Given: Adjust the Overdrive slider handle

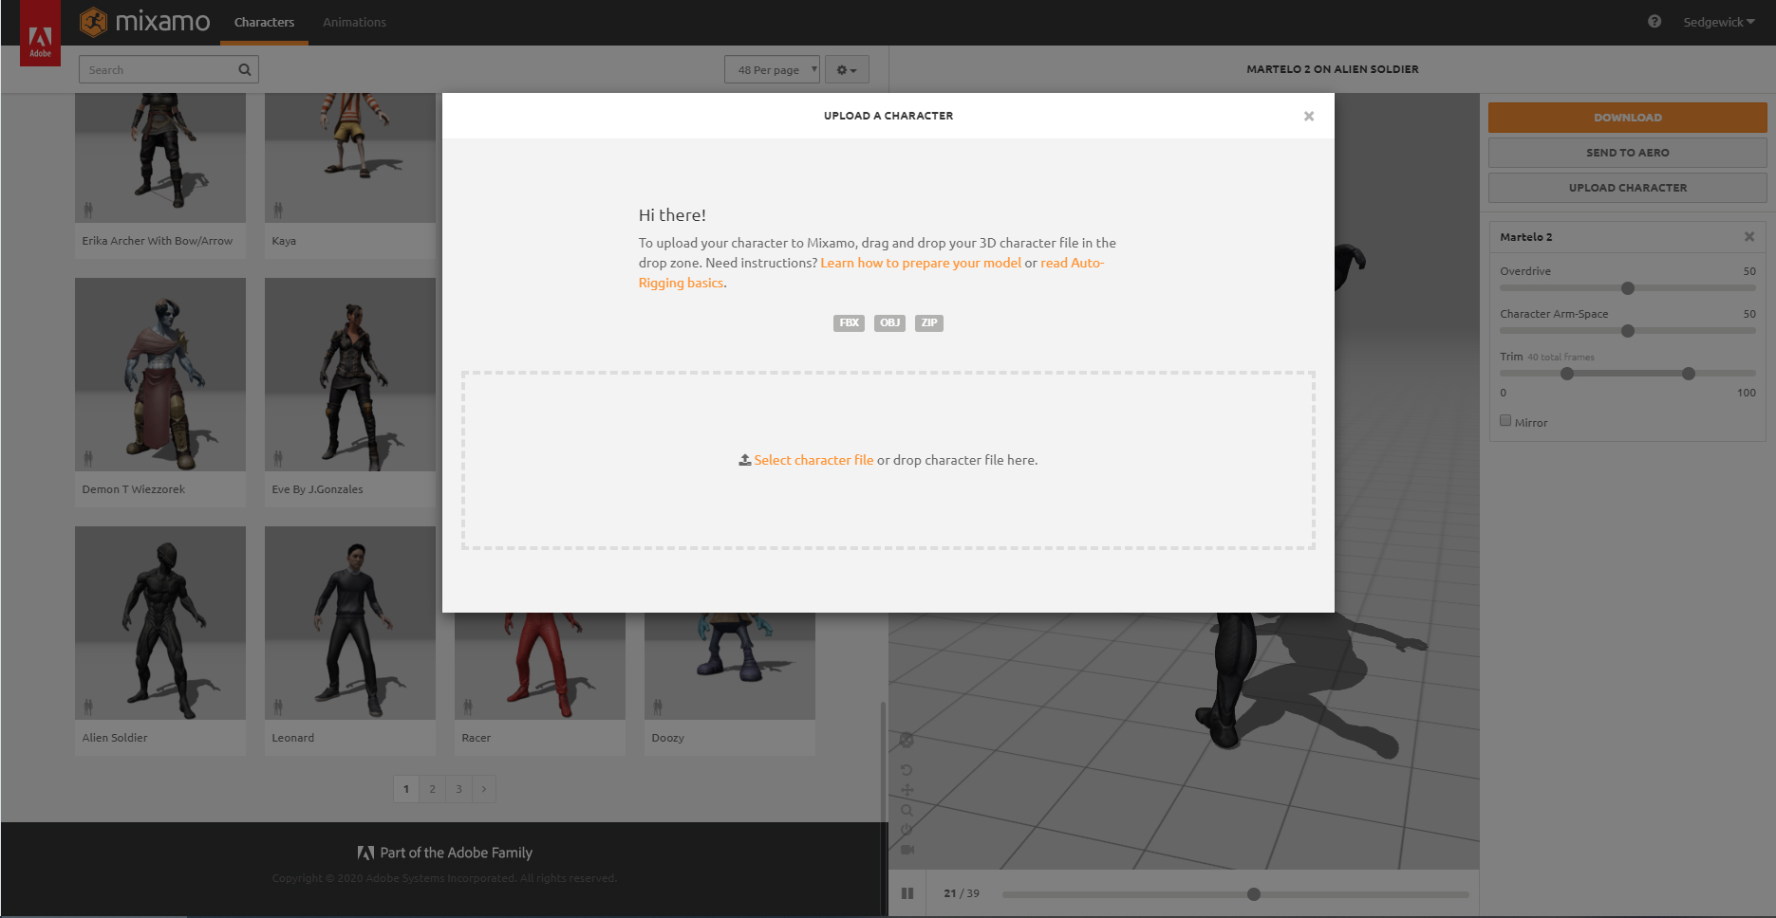Looking at the screenshot, I should (x=1628, y=288).
